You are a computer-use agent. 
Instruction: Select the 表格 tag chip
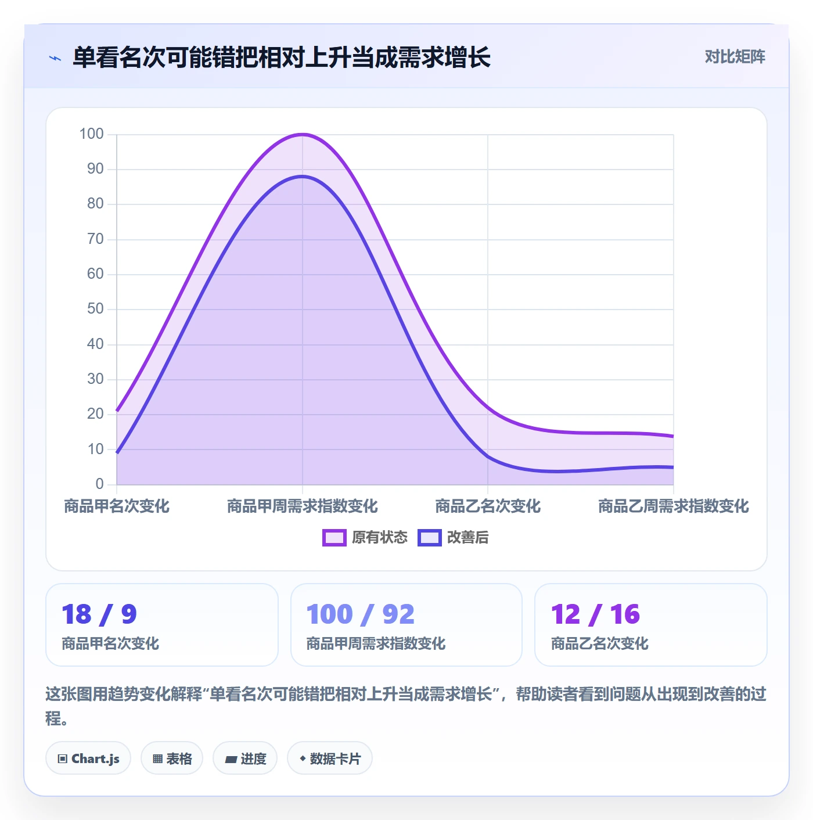coord(172,758)
